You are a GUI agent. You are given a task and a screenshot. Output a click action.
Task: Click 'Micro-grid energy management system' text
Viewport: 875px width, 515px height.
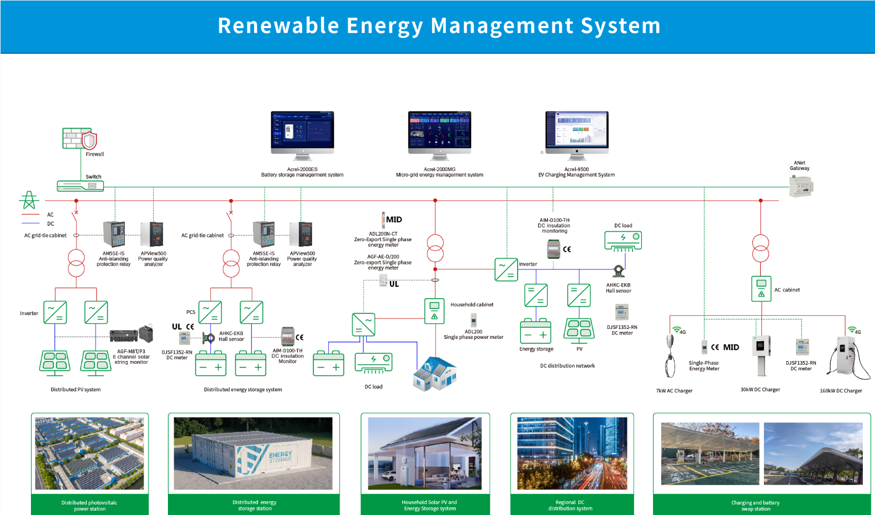[x=440, y=175]
